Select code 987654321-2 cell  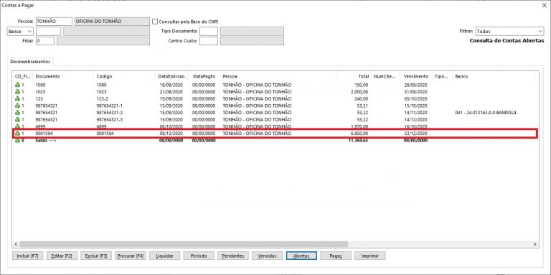coord(109,113)
